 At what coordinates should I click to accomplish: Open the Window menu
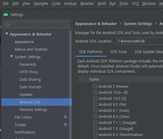[149, 4]
